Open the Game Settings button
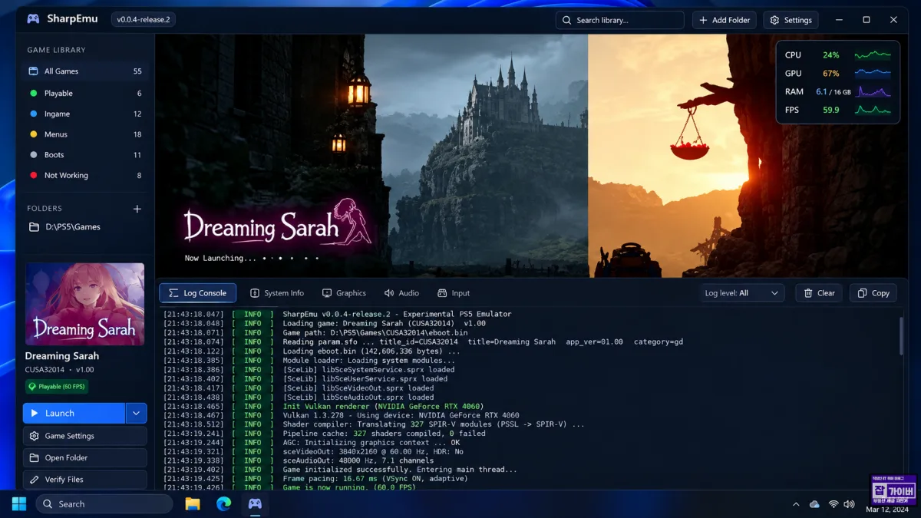Viewport: 921px width, 518px height. (84, 436)
